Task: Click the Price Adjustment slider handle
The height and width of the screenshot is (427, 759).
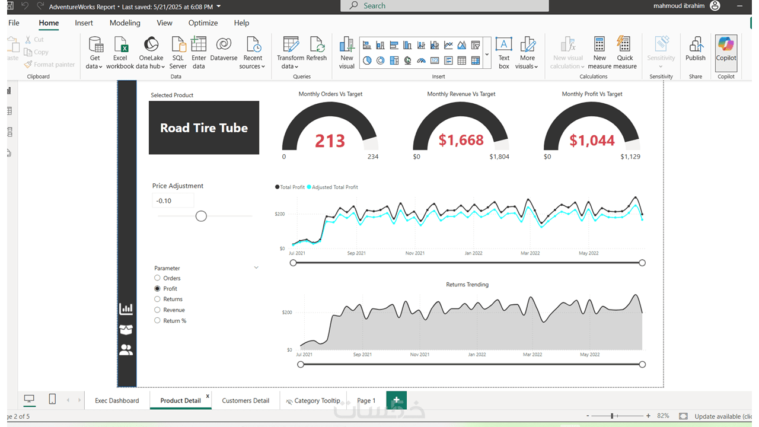Action: tap(201, 216)
